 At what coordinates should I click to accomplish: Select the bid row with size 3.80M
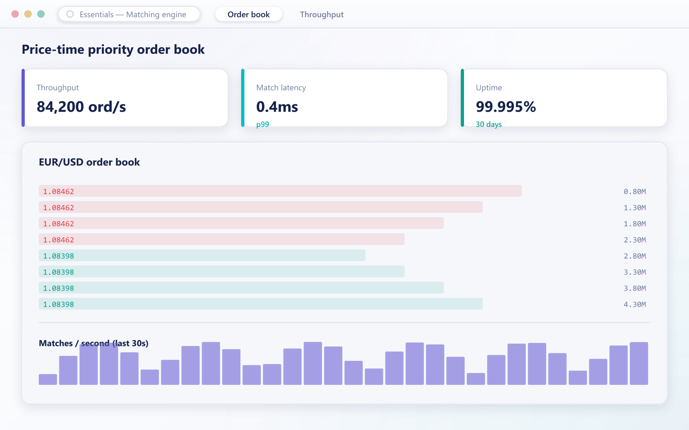tap(344, 288)
